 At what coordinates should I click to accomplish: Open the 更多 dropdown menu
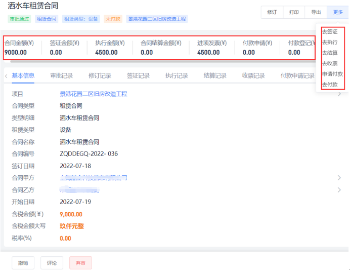(x=337, y=12)
